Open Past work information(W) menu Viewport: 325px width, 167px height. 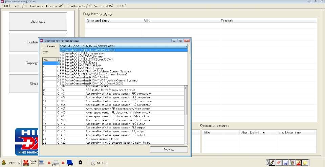tap(47, 6)
